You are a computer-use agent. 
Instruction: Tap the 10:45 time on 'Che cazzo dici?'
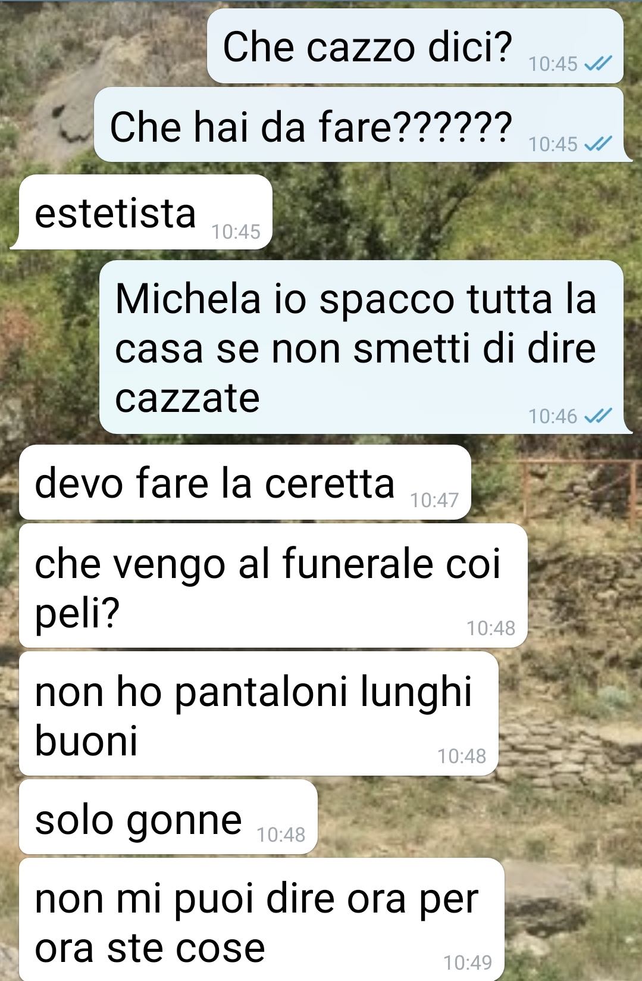(553, 64)
